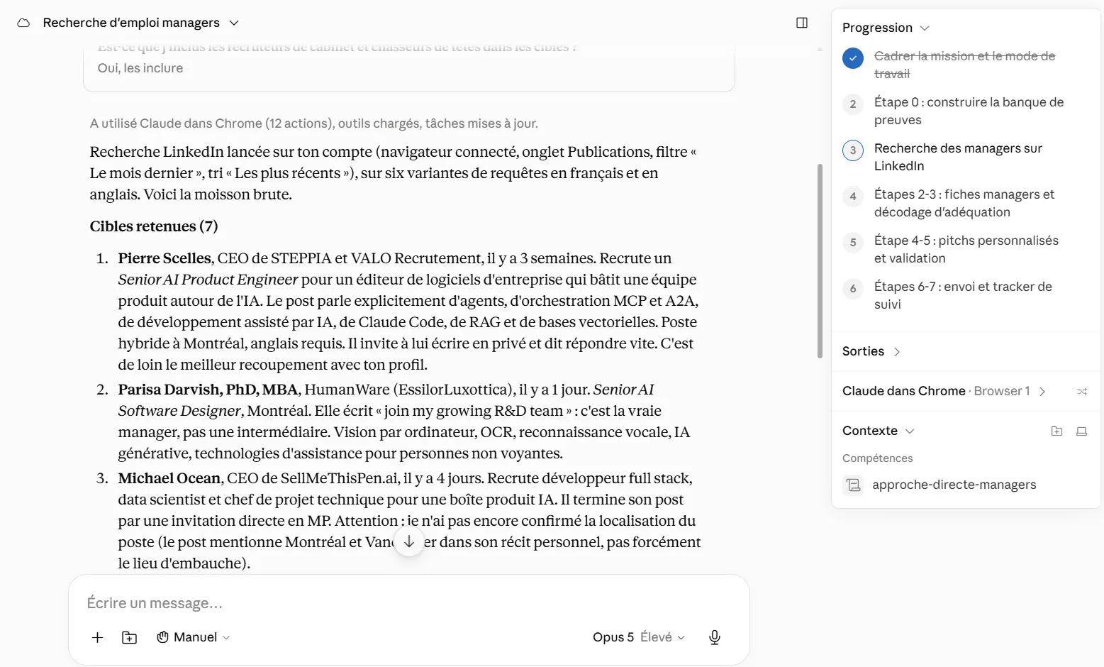Click the struck-through 'Cadrer la mission' task
Image resolution: width=1104 pixels, height=667 pixels.
click(964, 65)
